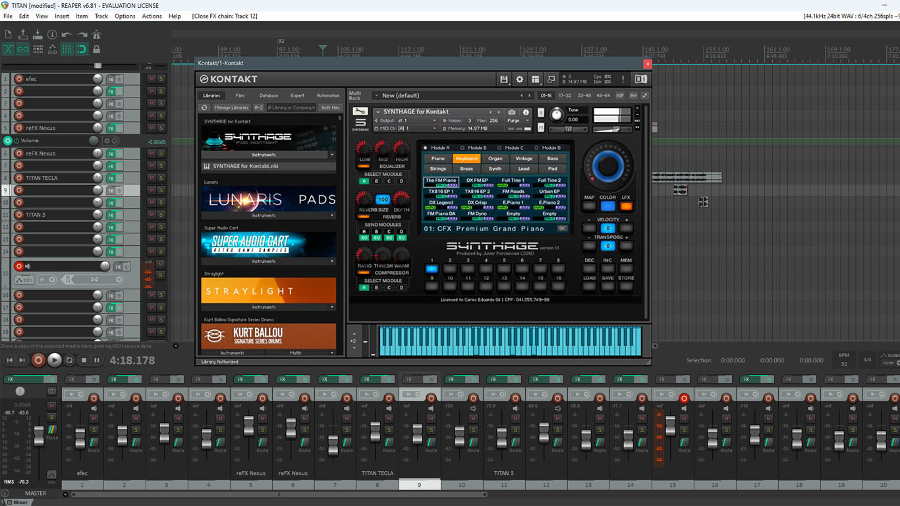Toggle ripple editing icon
This screenshot has height=506, width=900.
tap(38, 49)
